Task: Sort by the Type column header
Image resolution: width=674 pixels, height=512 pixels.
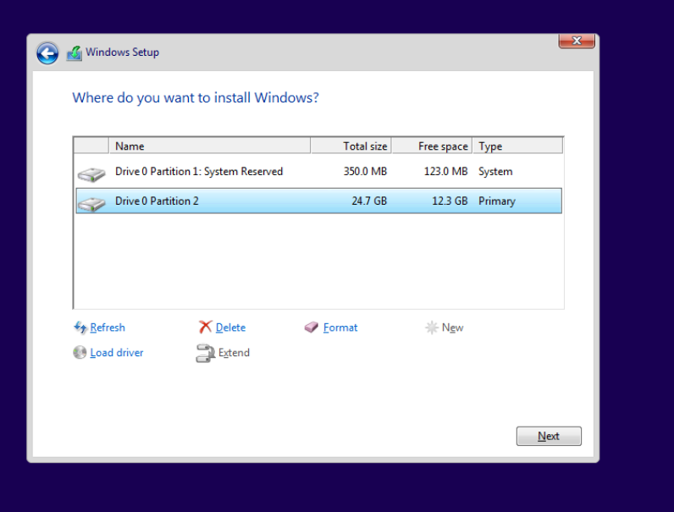Action: [517, 146]
